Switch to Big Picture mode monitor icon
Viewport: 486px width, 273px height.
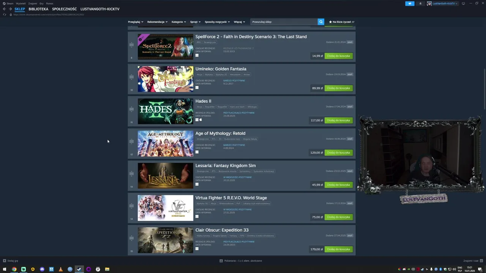pyautogui.click(x=463, y=3)
